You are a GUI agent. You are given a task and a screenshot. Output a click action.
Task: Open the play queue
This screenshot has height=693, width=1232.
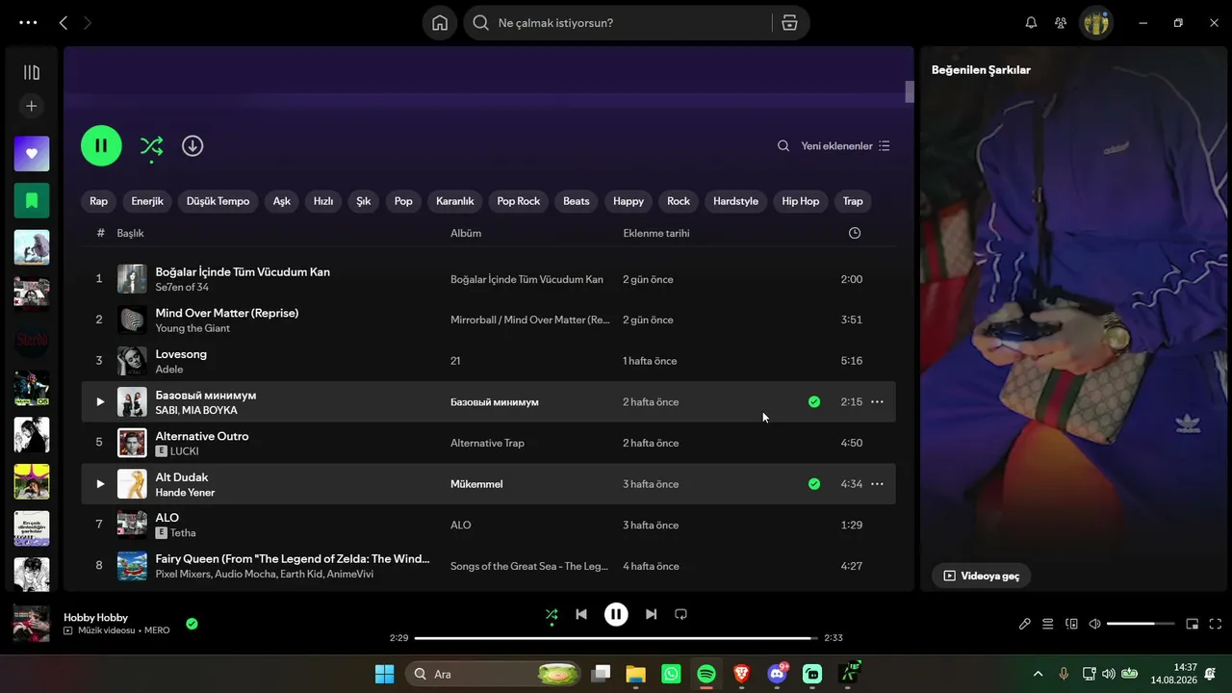coord(1048,624)
